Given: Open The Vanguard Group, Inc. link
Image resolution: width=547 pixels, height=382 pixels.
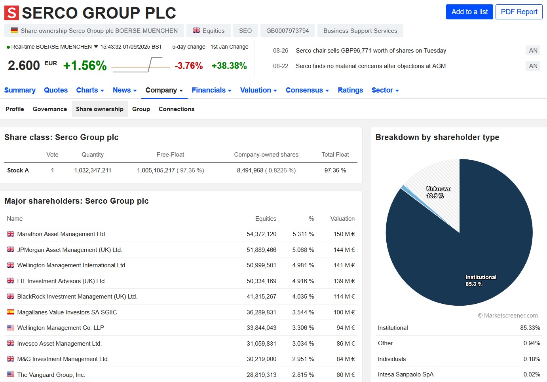Looking at the screenshot, I should tap(51, 375).
